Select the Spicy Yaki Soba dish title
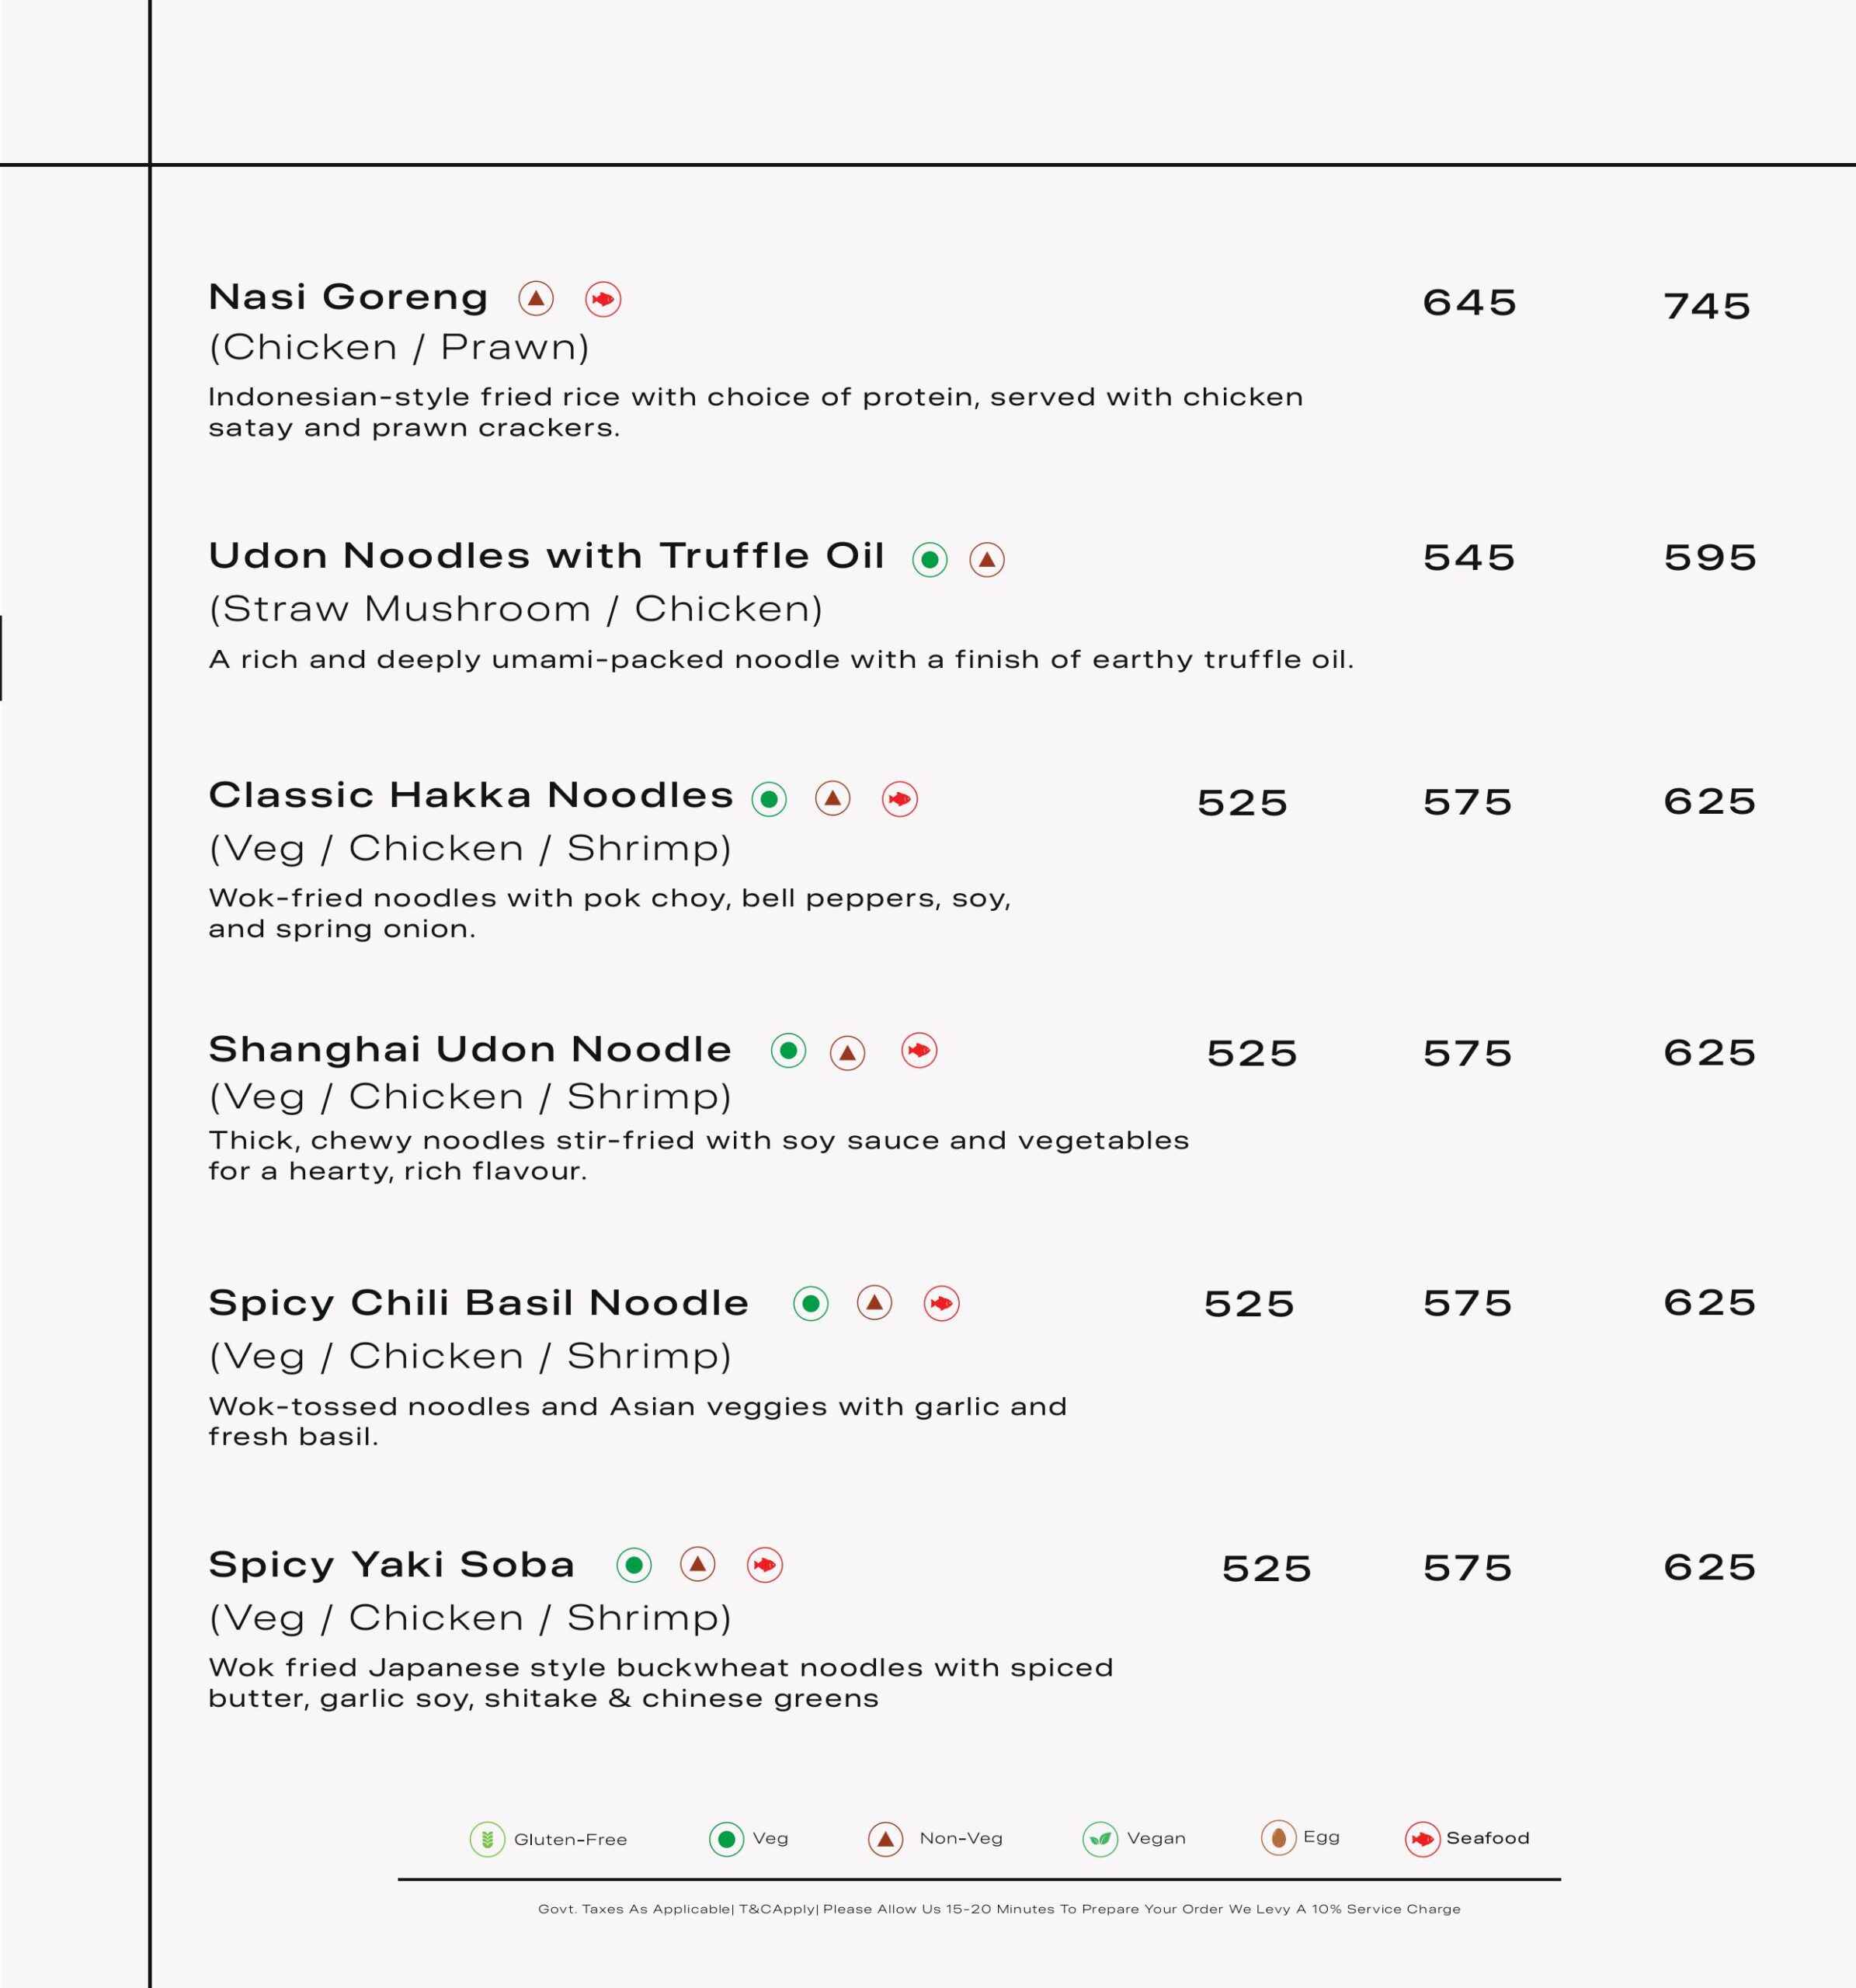Viewport: 1856px width, 1988px height. 391,1564
